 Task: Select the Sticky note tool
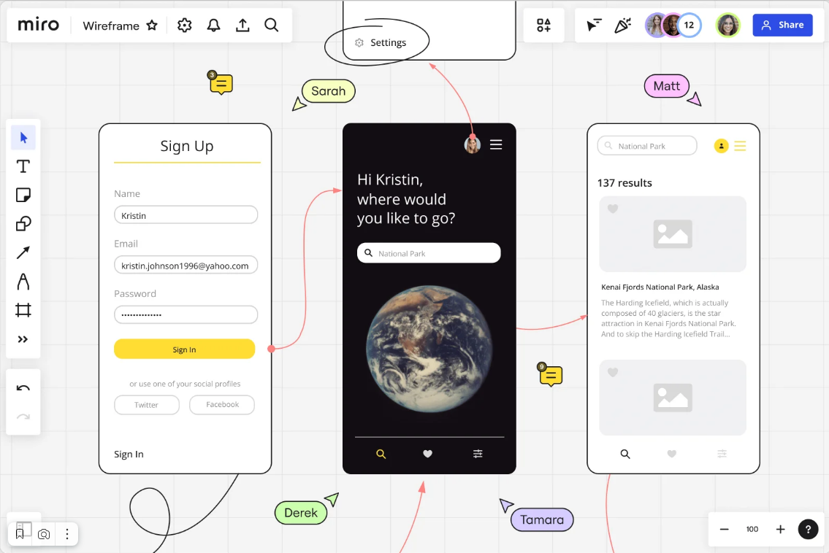[23, 196]
